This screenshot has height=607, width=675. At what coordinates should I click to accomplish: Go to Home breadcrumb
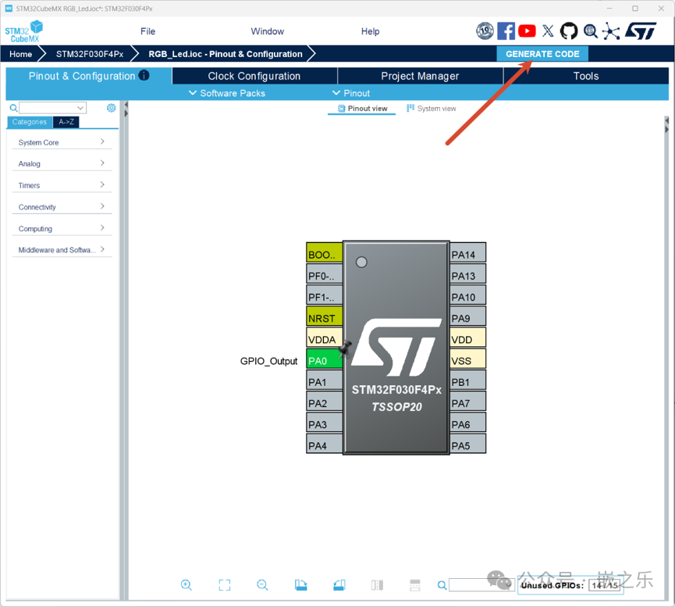coord(20,54)
